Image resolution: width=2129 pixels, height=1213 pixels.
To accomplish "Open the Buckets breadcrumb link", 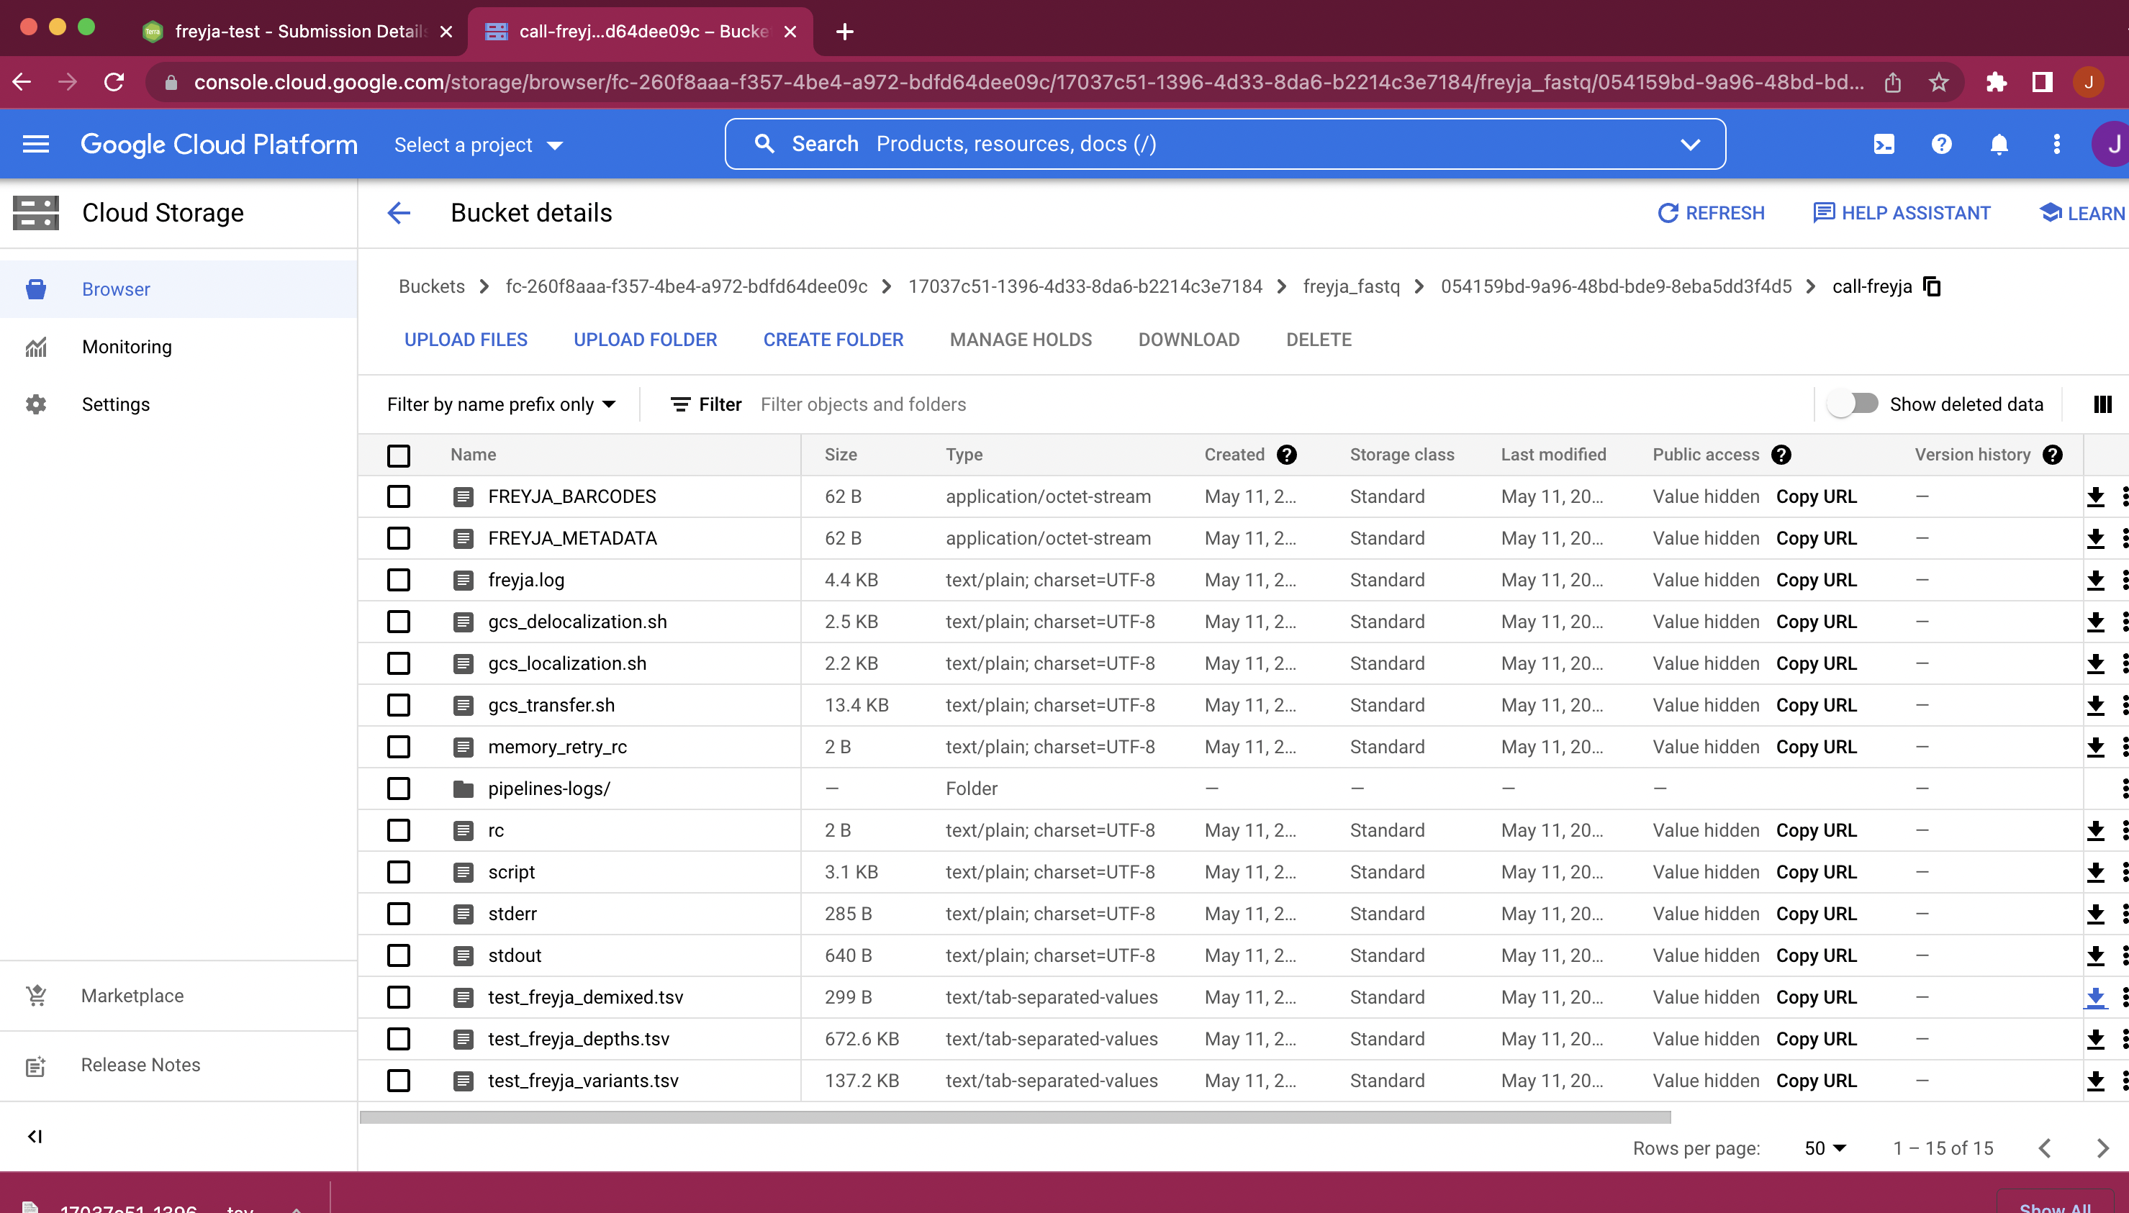I will (x=432, y=286).
